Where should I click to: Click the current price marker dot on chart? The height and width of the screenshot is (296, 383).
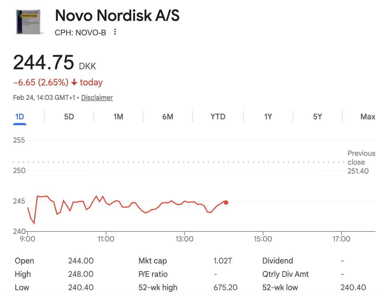226,203
